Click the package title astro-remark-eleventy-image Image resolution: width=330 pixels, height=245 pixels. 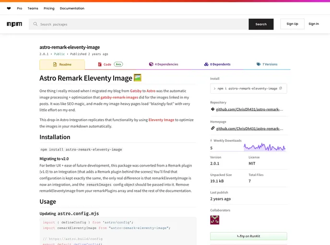(x=70, y=47)
